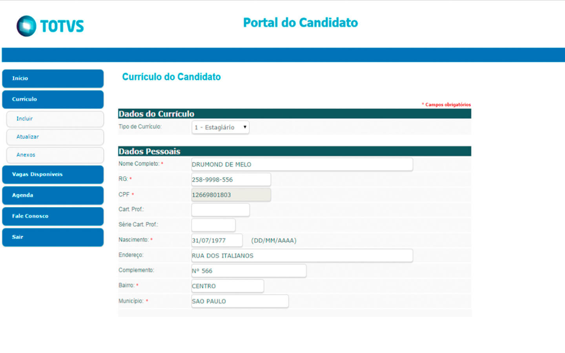Open the Tipo de Currículo dropdown
The image size is (565, 353).
(220, 127)
